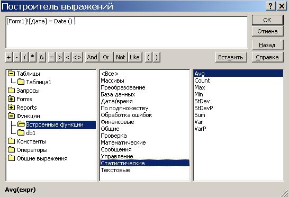Click inside the expression text box
Image resolution: width=289 pixels, height=197 pixels.
coord(127,32)
